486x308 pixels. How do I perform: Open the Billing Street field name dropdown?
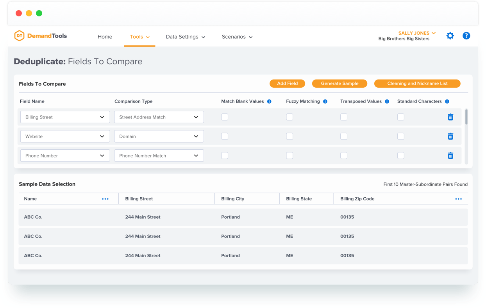pyautogui.click(x=65, y=117)
